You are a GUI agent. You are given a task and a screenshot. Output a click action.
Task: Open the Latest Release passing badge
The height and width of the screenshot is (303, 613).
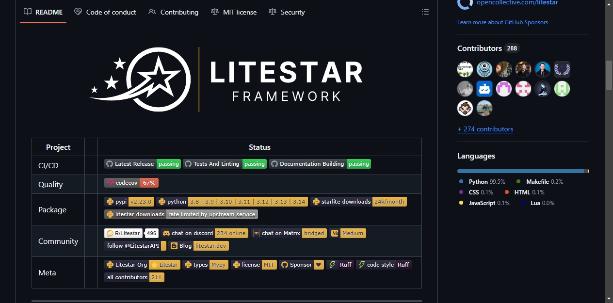tap(143, 164)
